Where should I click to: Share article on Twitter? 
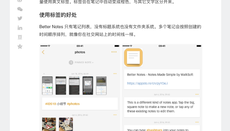click(x=20, y=18)
